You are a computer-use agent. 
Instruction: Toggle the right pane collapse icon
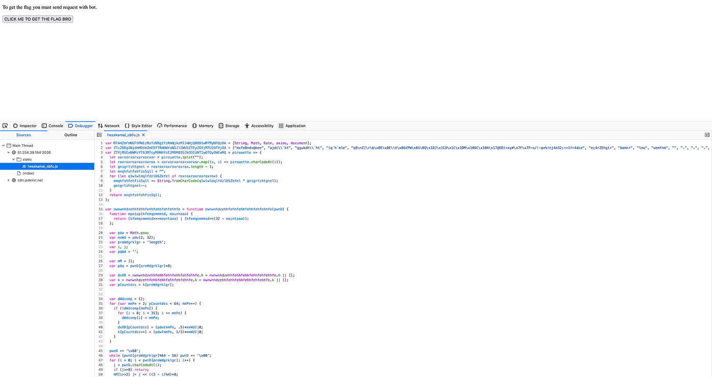(707, 135)
